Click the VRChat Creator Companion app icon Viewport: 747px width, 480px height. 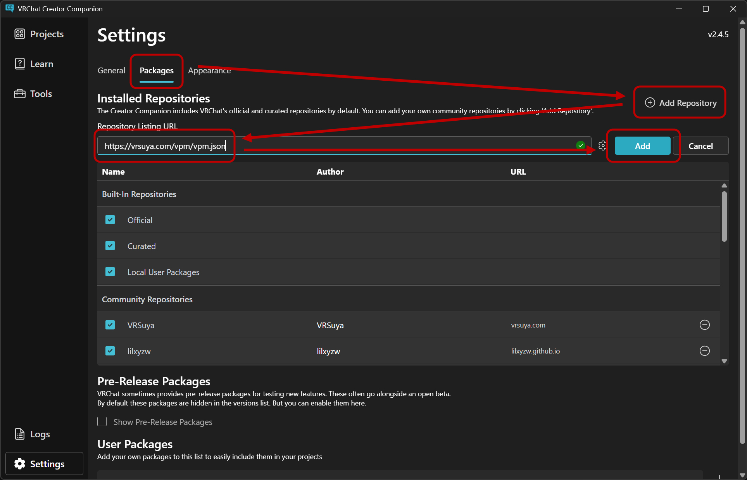(x=9, y=8)
